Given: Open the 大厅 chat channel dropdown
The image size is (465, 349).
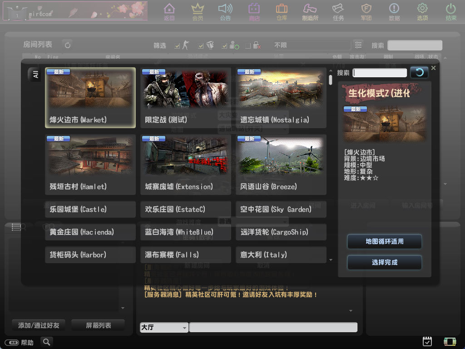Looking at the screenshot, I should 164,327.
